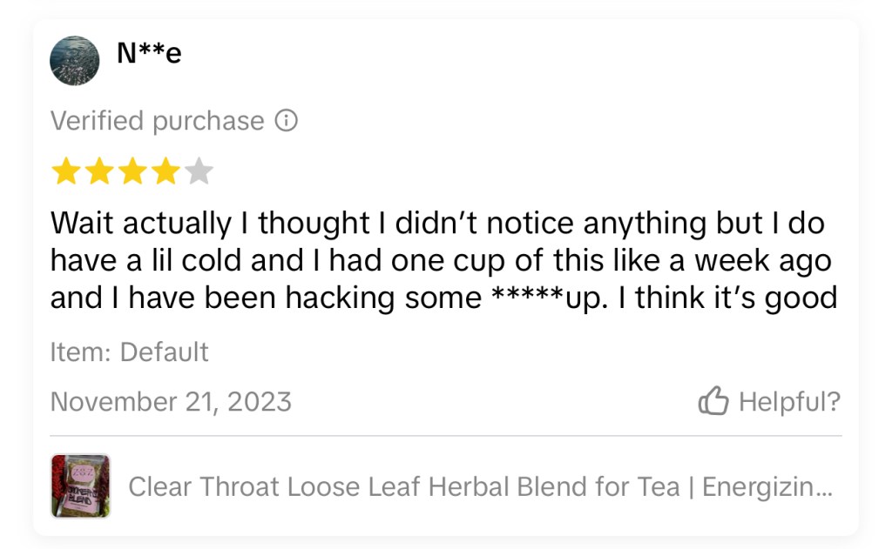Viewport: 892px width, 549px height.
Task: Click the review line starting "Wait actually"
Action: (437, 224)
